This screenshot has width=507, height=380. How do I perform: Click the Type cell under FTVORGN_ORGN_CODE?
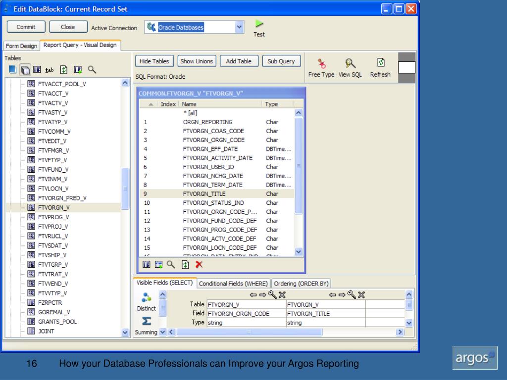(247, 323)
